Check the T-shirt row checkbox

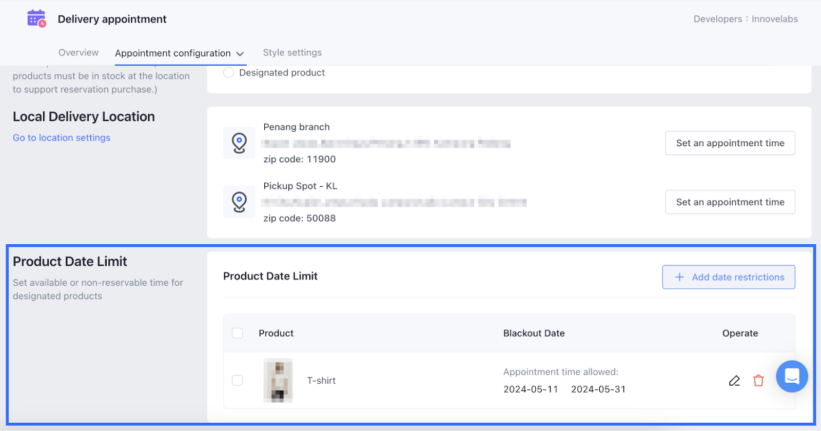[238, 380]
